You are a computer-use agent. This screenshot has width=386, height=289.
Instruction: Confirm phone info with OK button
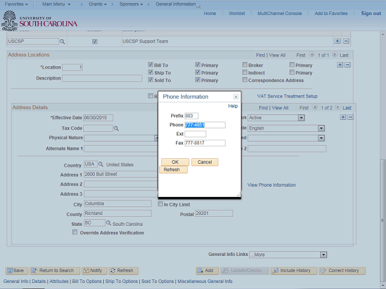pyautogui.click(x=175, y=162)
